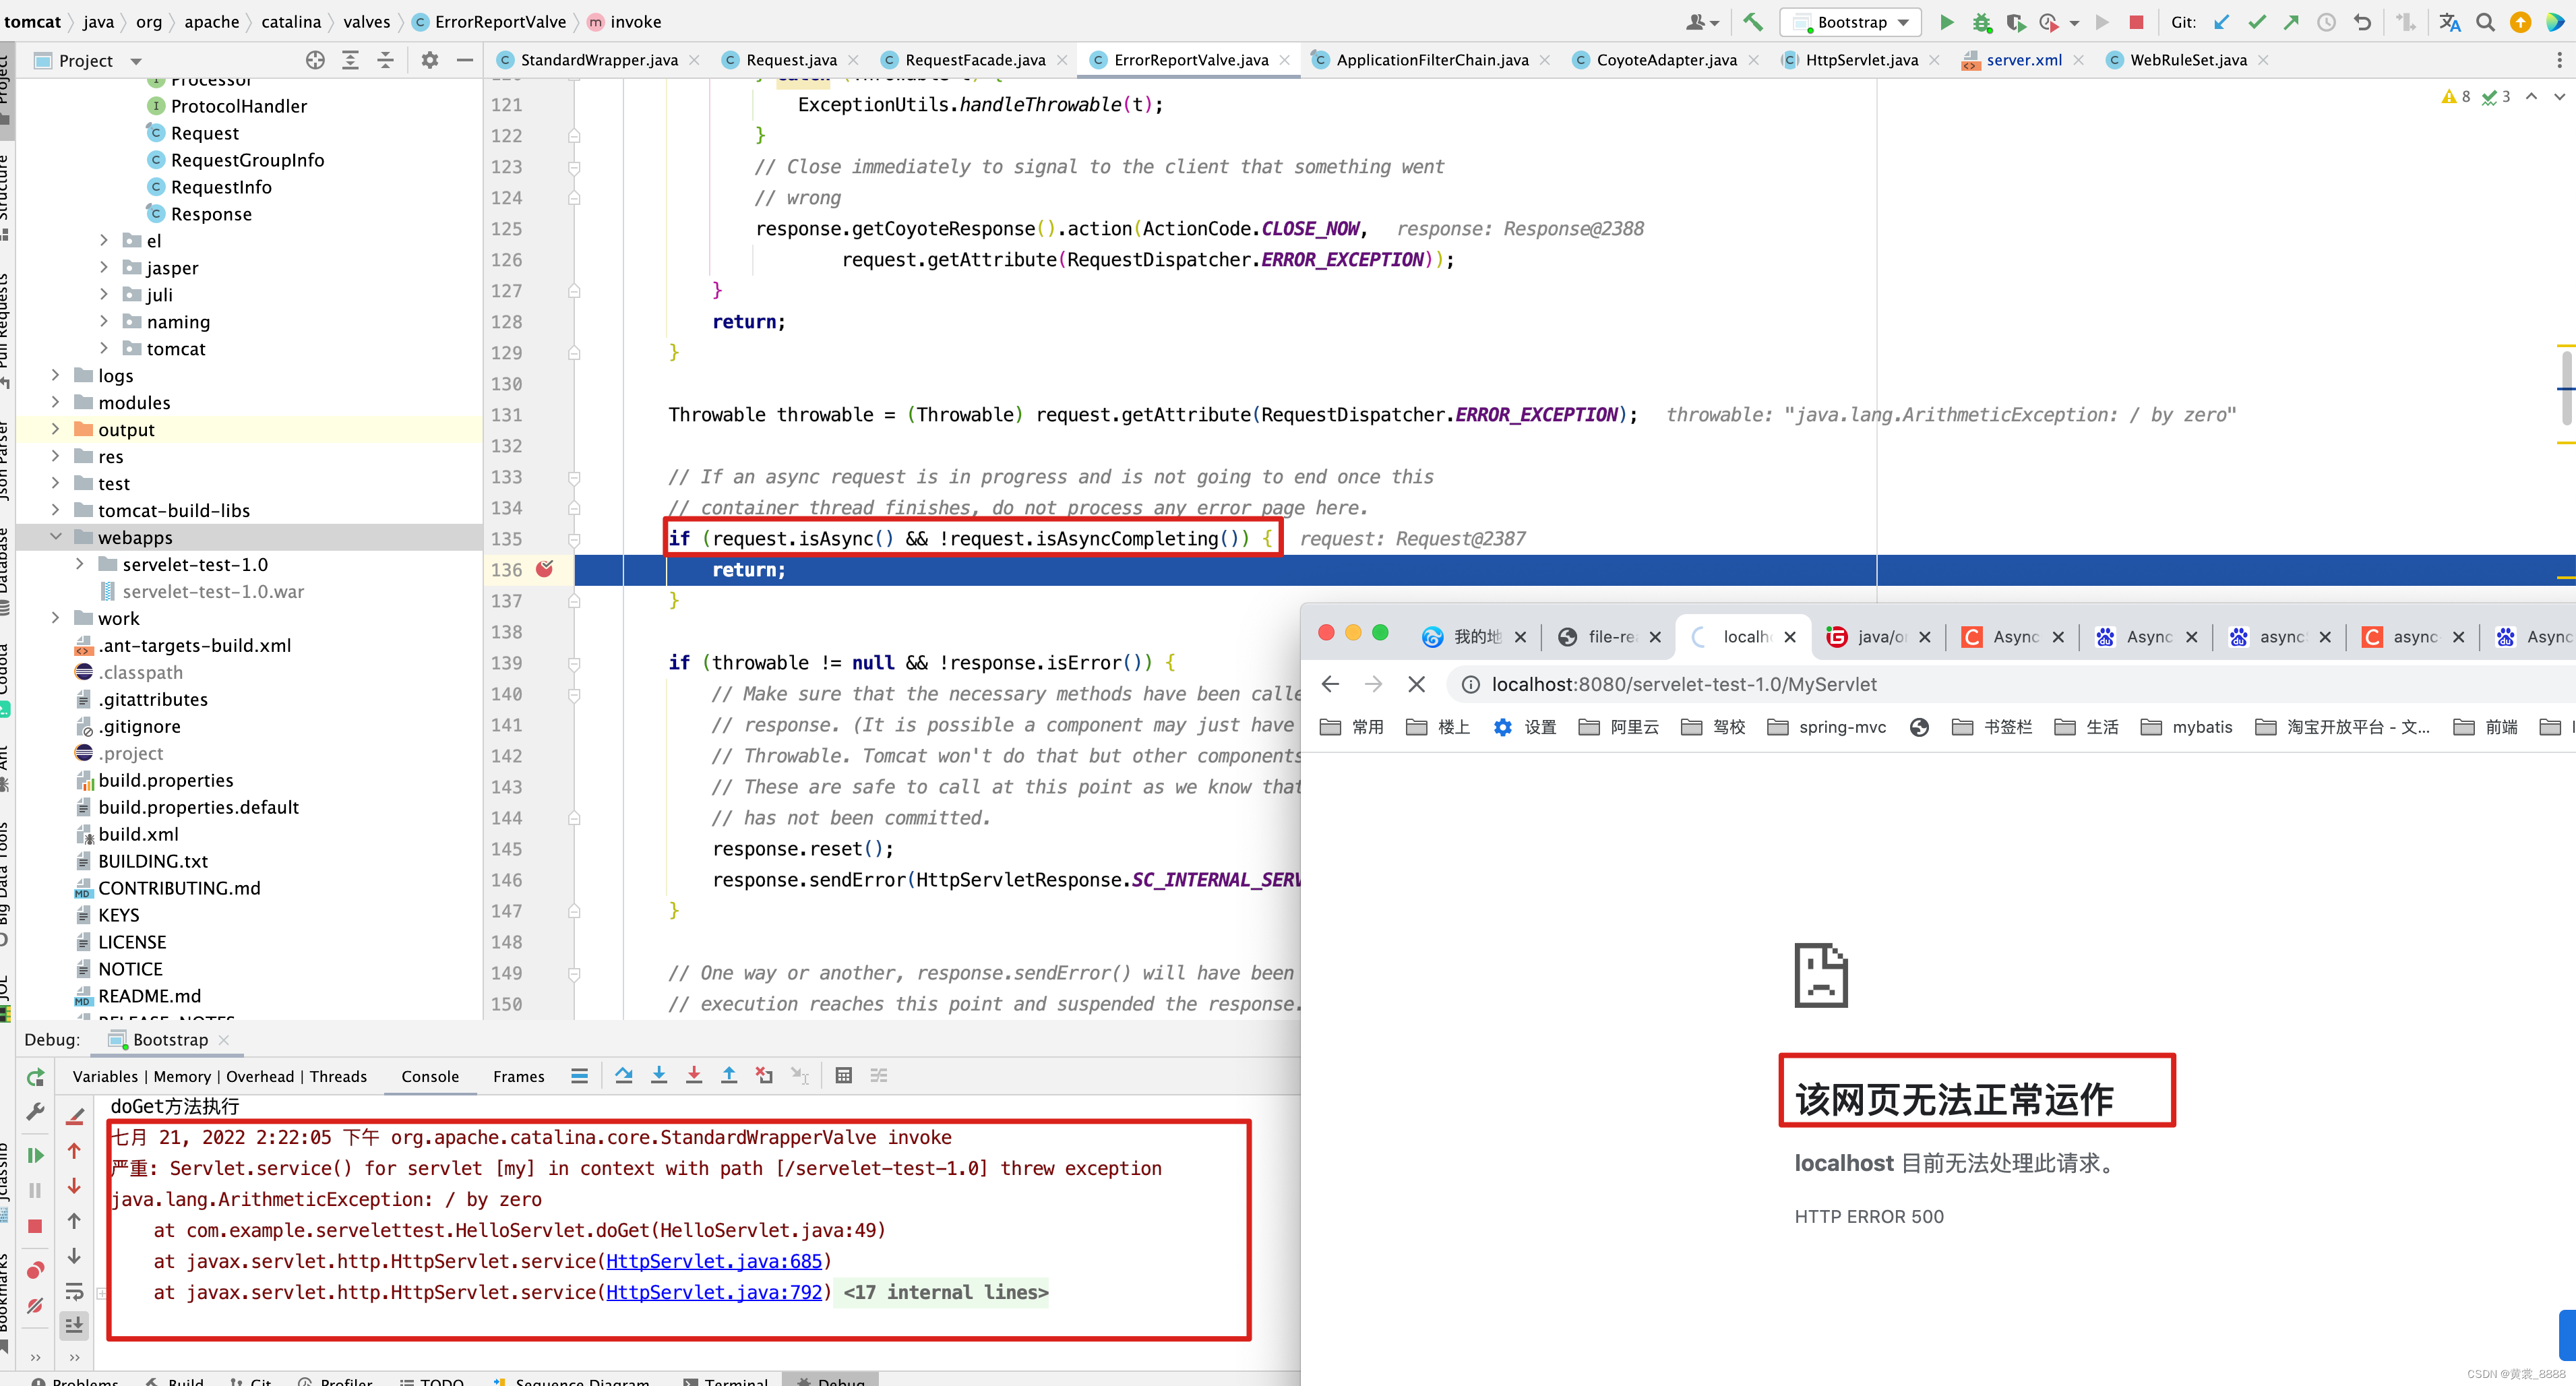Click Force Step Into red arrow icon
This screenshot has width=2576, height=1386.
pyautogui.click(x=694, y=1075)
